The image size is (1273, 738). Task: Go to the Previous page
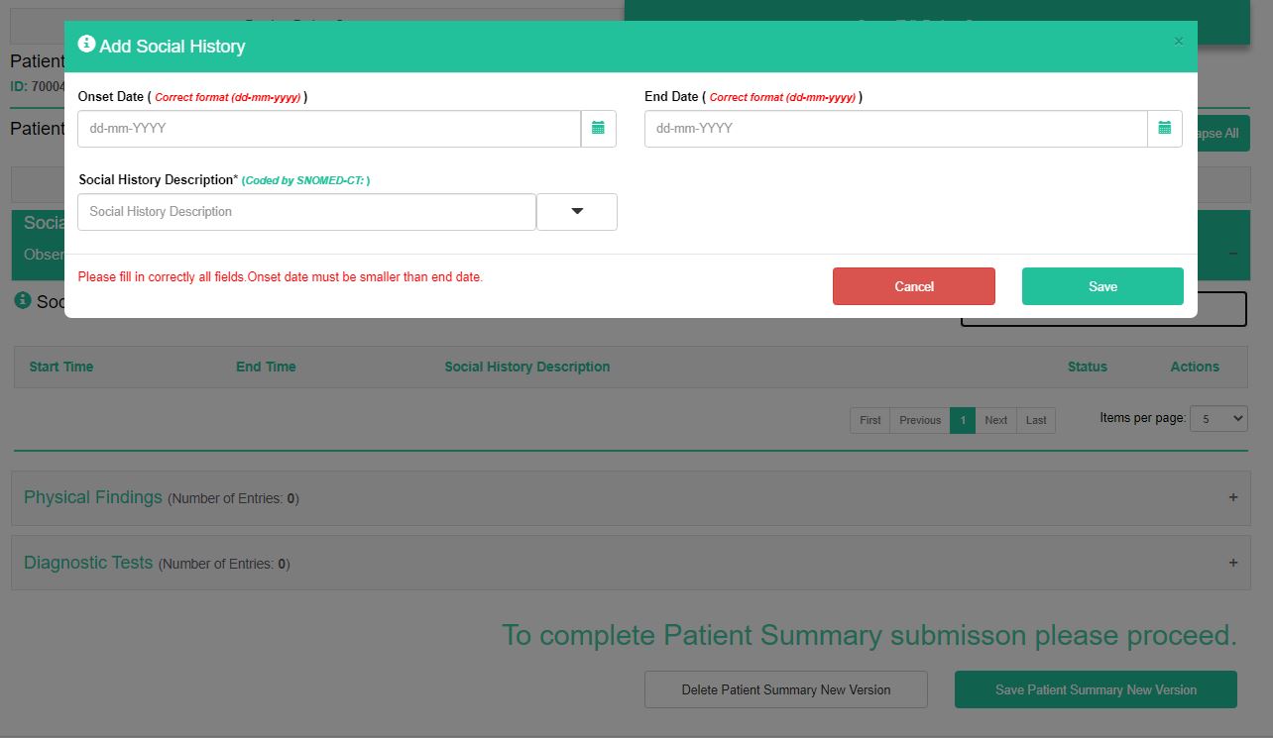(919, 420)
